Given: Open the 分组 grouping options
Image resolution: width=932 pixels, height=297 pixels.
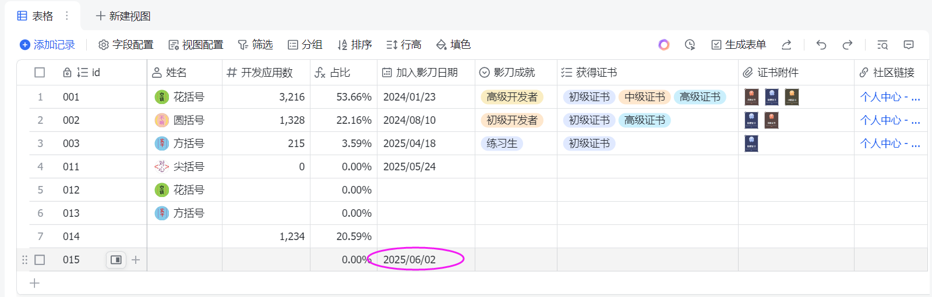Looking at the screenshot, I should [305, 45].
